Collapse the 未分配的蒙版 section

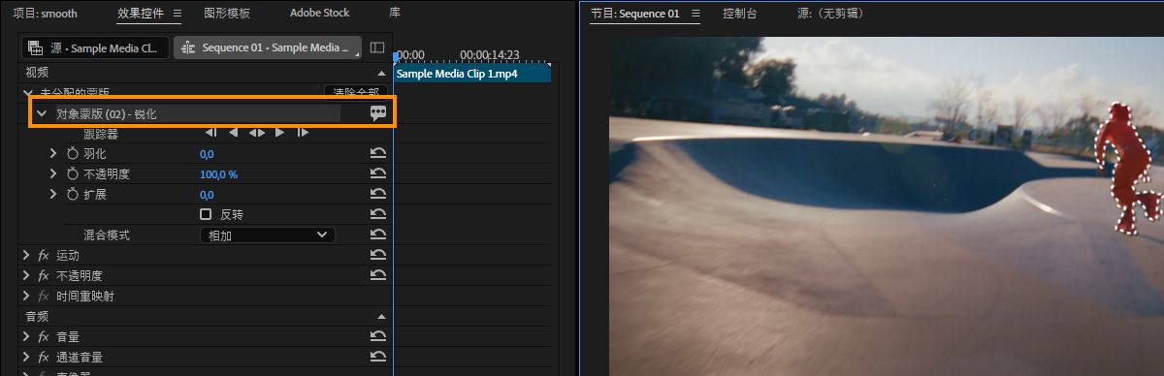pyautogui.click(x=27, y=92)
